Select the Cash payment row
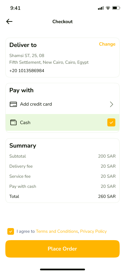 coord(63,122)
